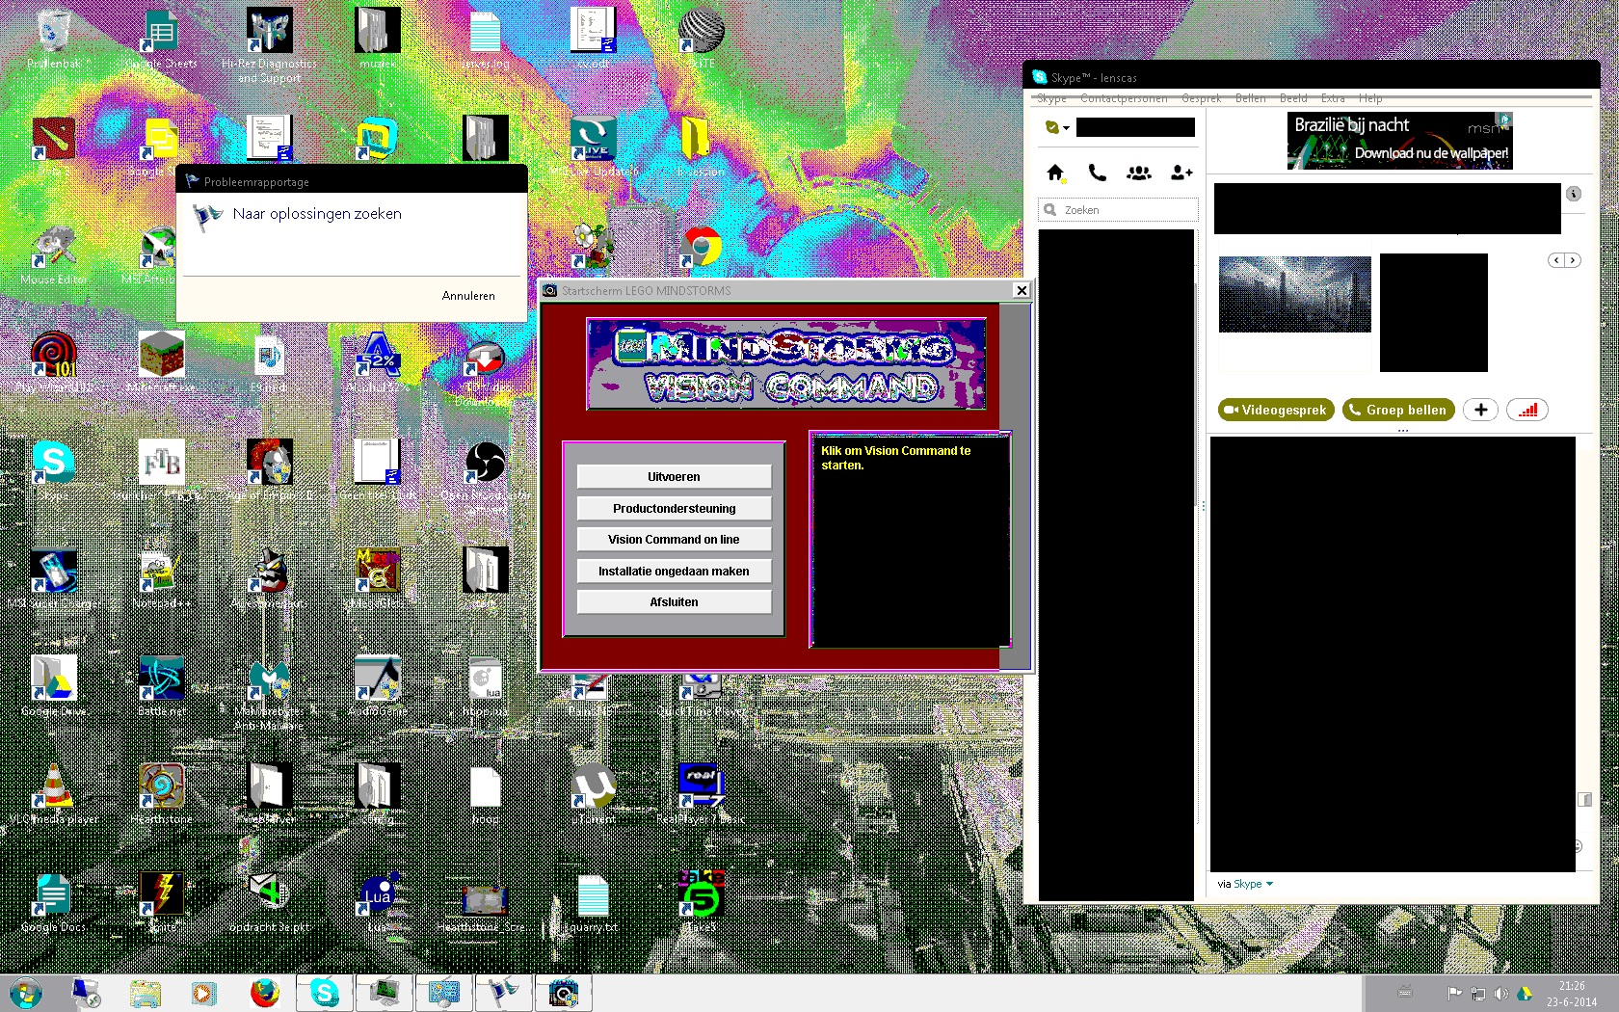Open the Skype call phones icon
This screenshot has width=1619, height=1012.
pyautogui.click(x=1097, y=173)
